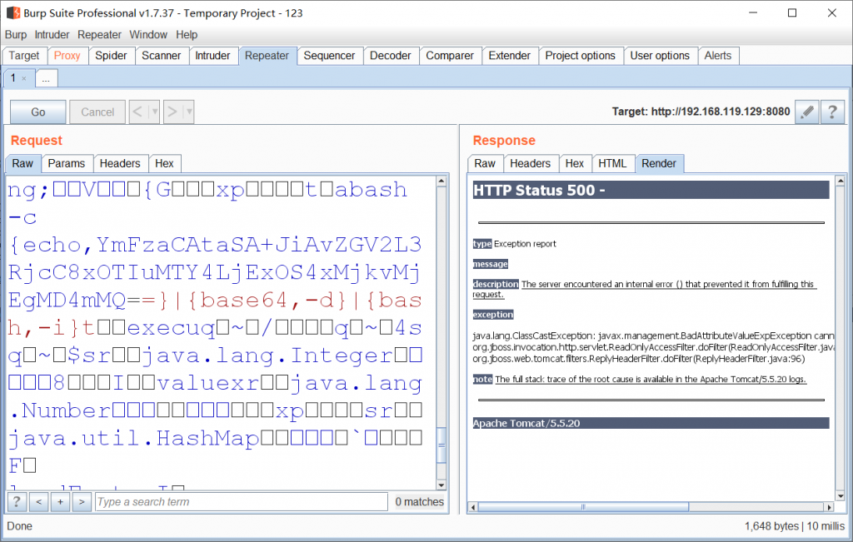853x542 pixels.
Task: Open the Alerts tab
Action: coord(717,56)
